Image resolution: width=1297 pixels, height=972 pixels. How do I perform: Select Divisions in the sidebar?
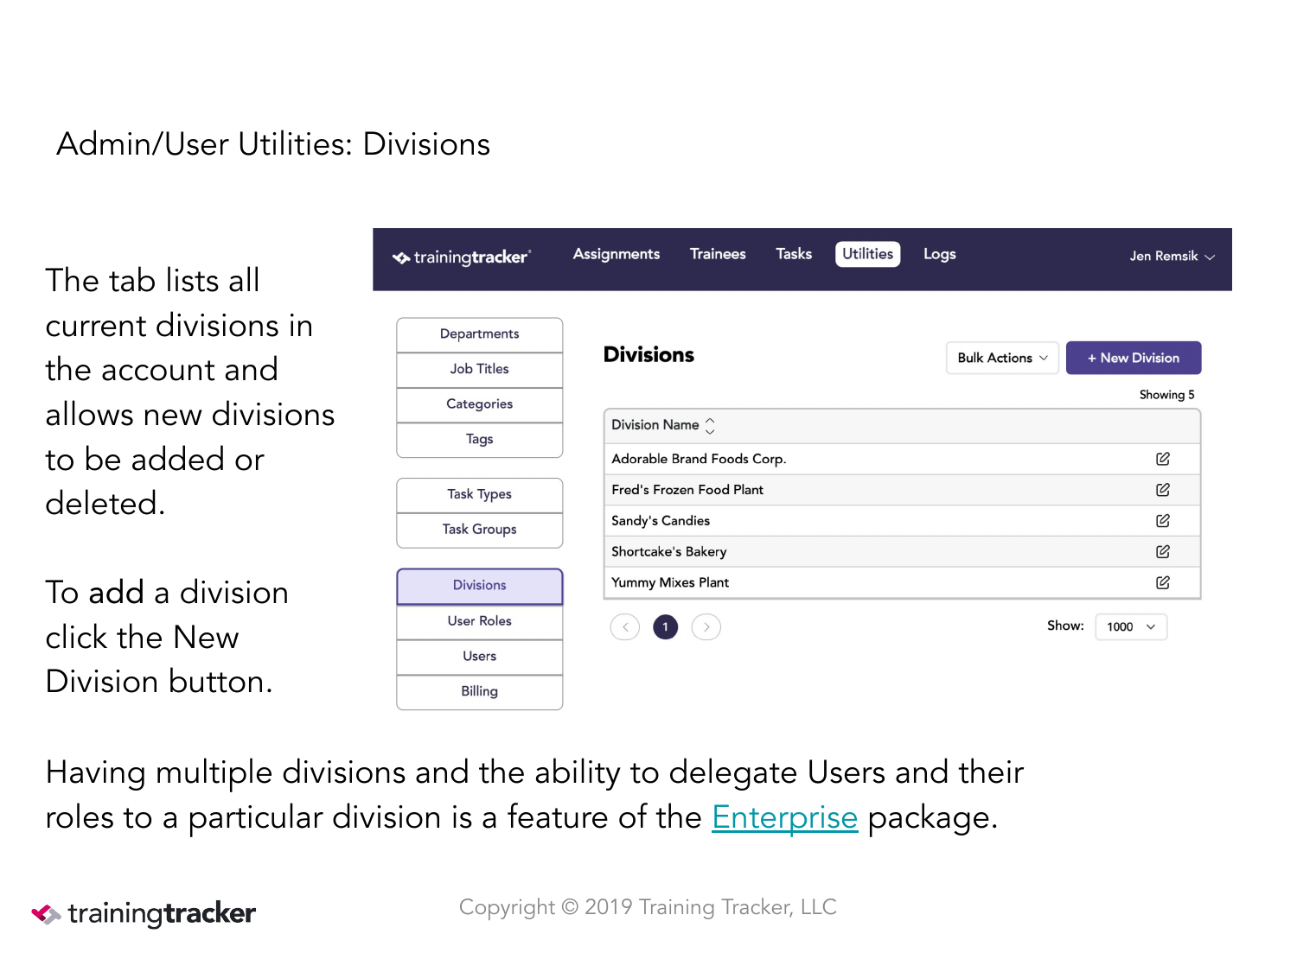coord(480,586)
